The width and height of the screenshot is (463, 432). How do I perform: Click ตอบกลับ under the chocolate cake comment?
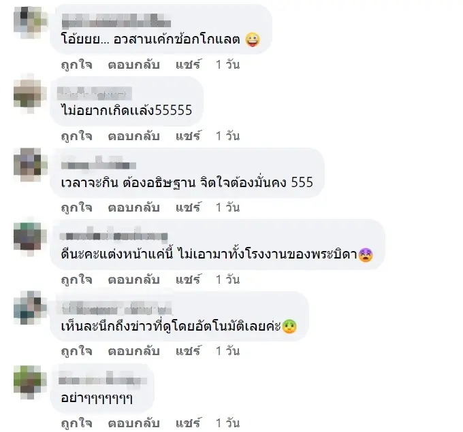point(133,65)
